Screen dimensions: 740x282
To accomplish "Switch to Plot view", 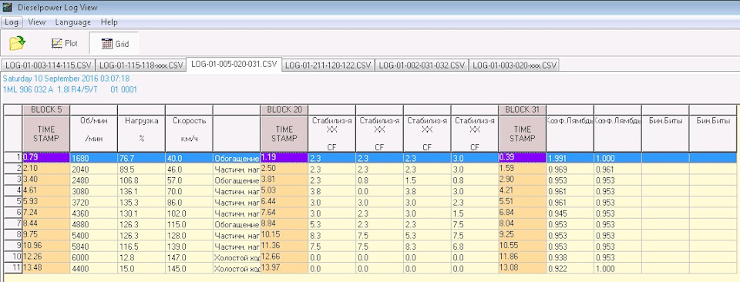I will [x=65, y=43].
